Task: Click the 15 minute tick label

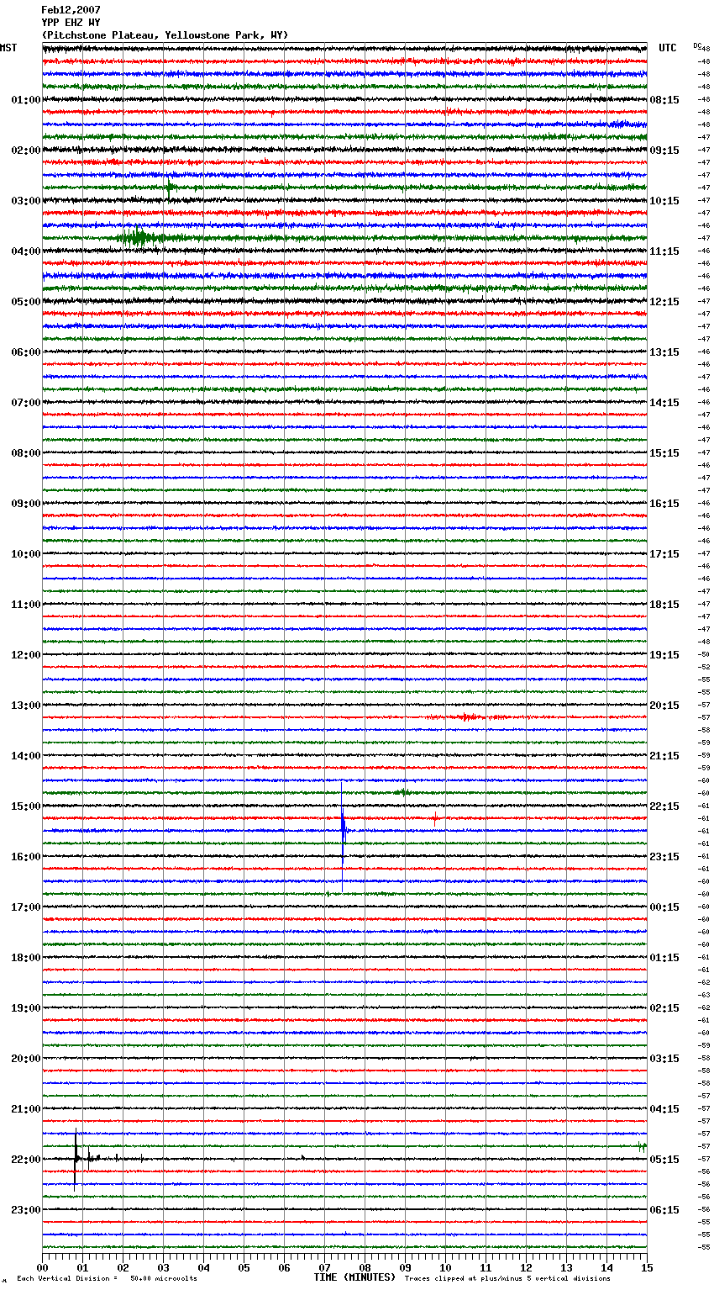Action: point(647,1267)
